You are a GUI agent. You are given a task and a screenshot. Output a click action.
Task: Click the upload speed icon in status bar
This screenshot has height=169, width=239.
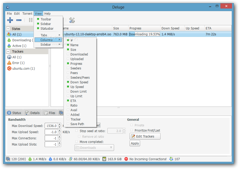(50, 159)
